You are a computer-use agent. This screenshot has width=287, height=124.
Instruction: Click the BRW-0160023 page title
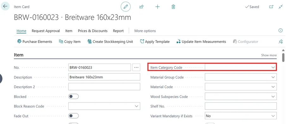(x=72, y=17)
